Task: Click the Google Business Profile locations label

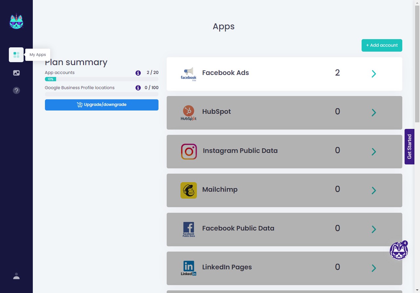Action: 80,88
